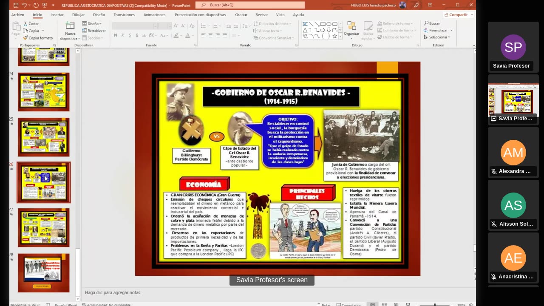Toggle justified paragraph alignment
This screenshot has height=306, width=544.
click(225, 35)
